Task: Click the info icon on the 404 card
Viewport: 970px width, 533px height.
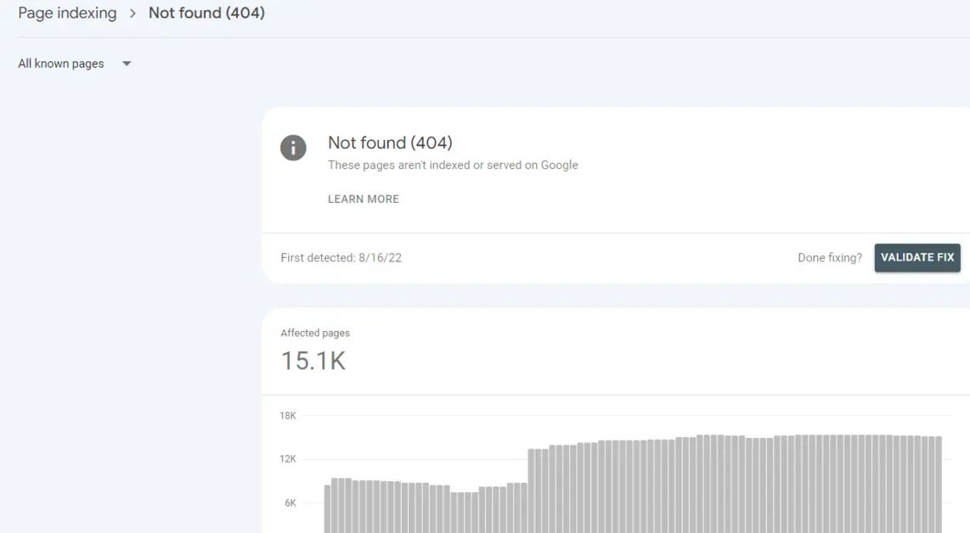Action: click(x=293, y=148)
